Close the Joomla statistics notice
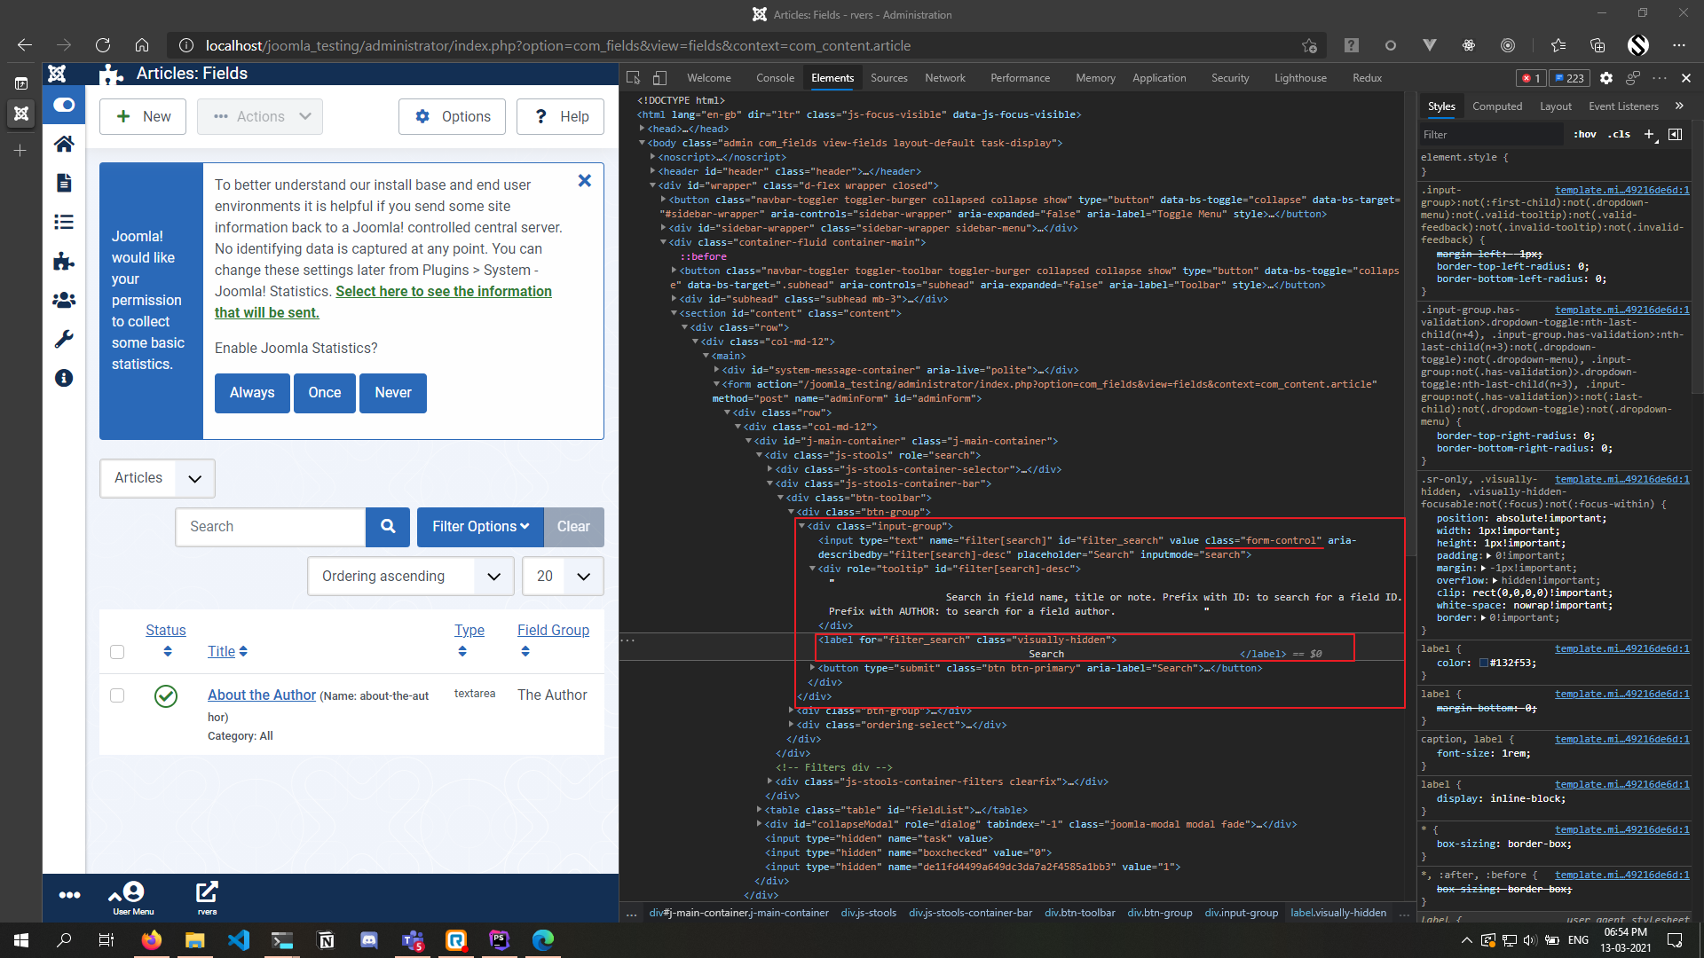Viewport: 1704px width, 958px height. [585, 180]
